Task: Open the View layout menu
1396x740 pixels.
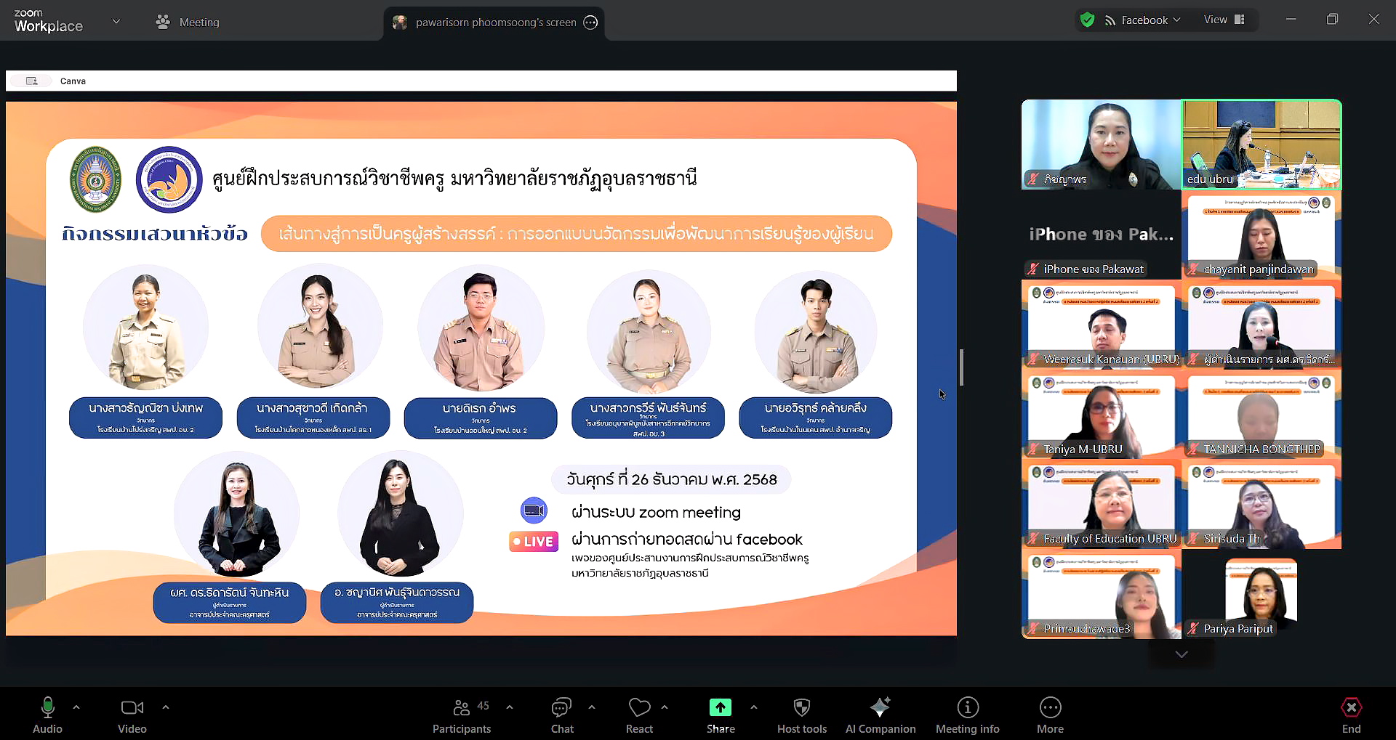Action: point(1224,20)
